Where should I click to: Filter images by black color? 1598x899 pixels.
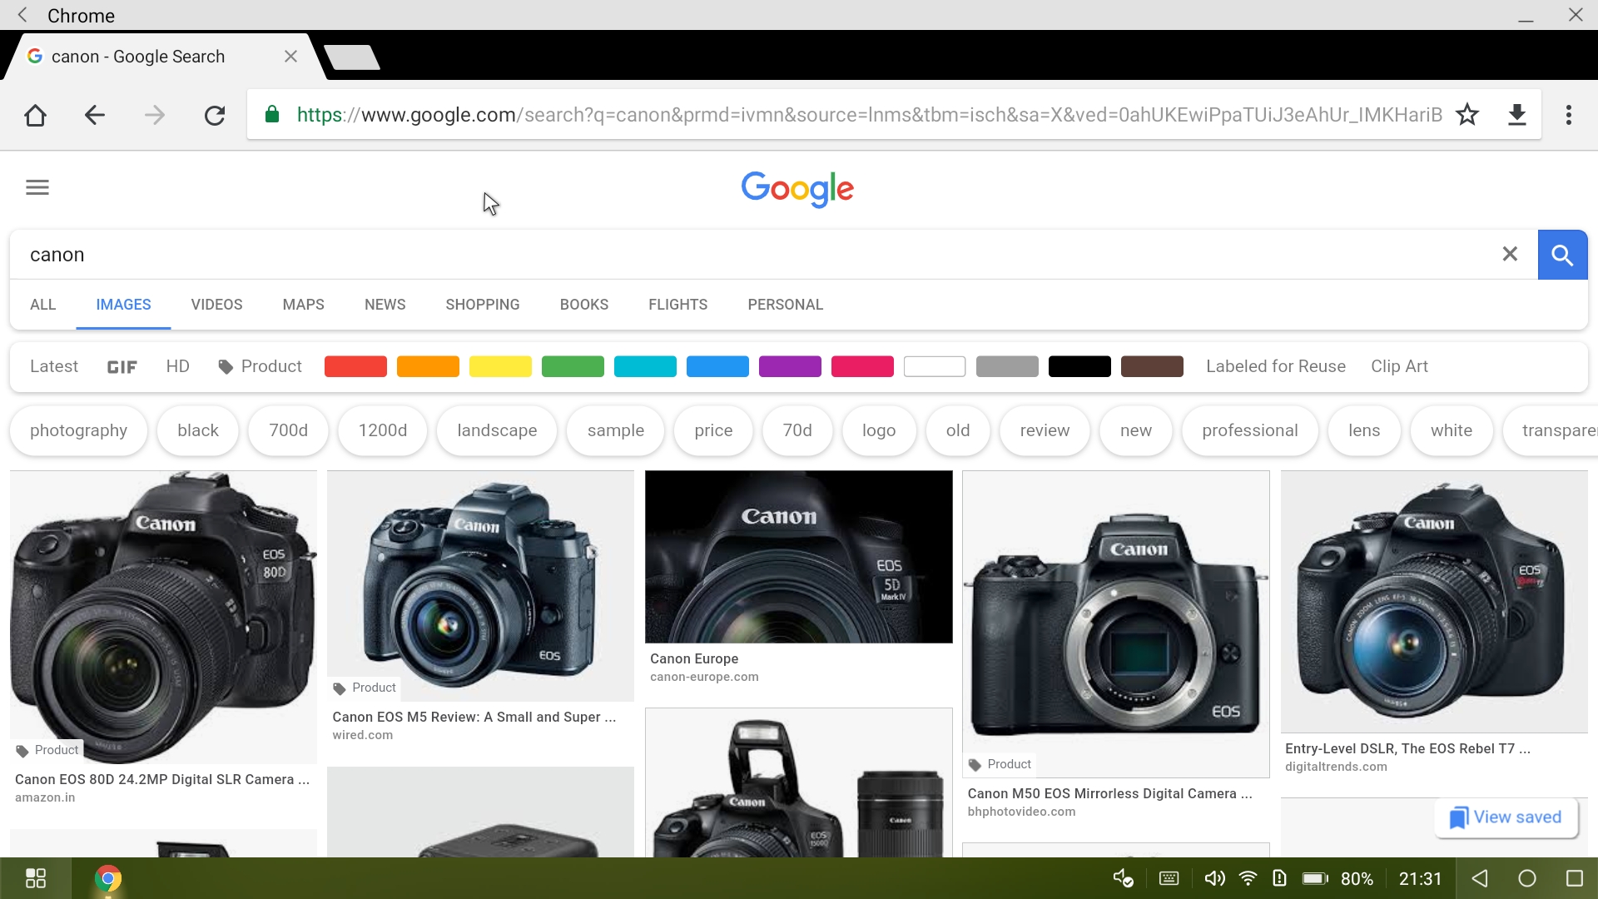(1079, 366)
